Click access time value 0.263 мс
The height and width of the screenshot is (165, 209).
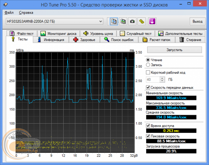(171, 131)
